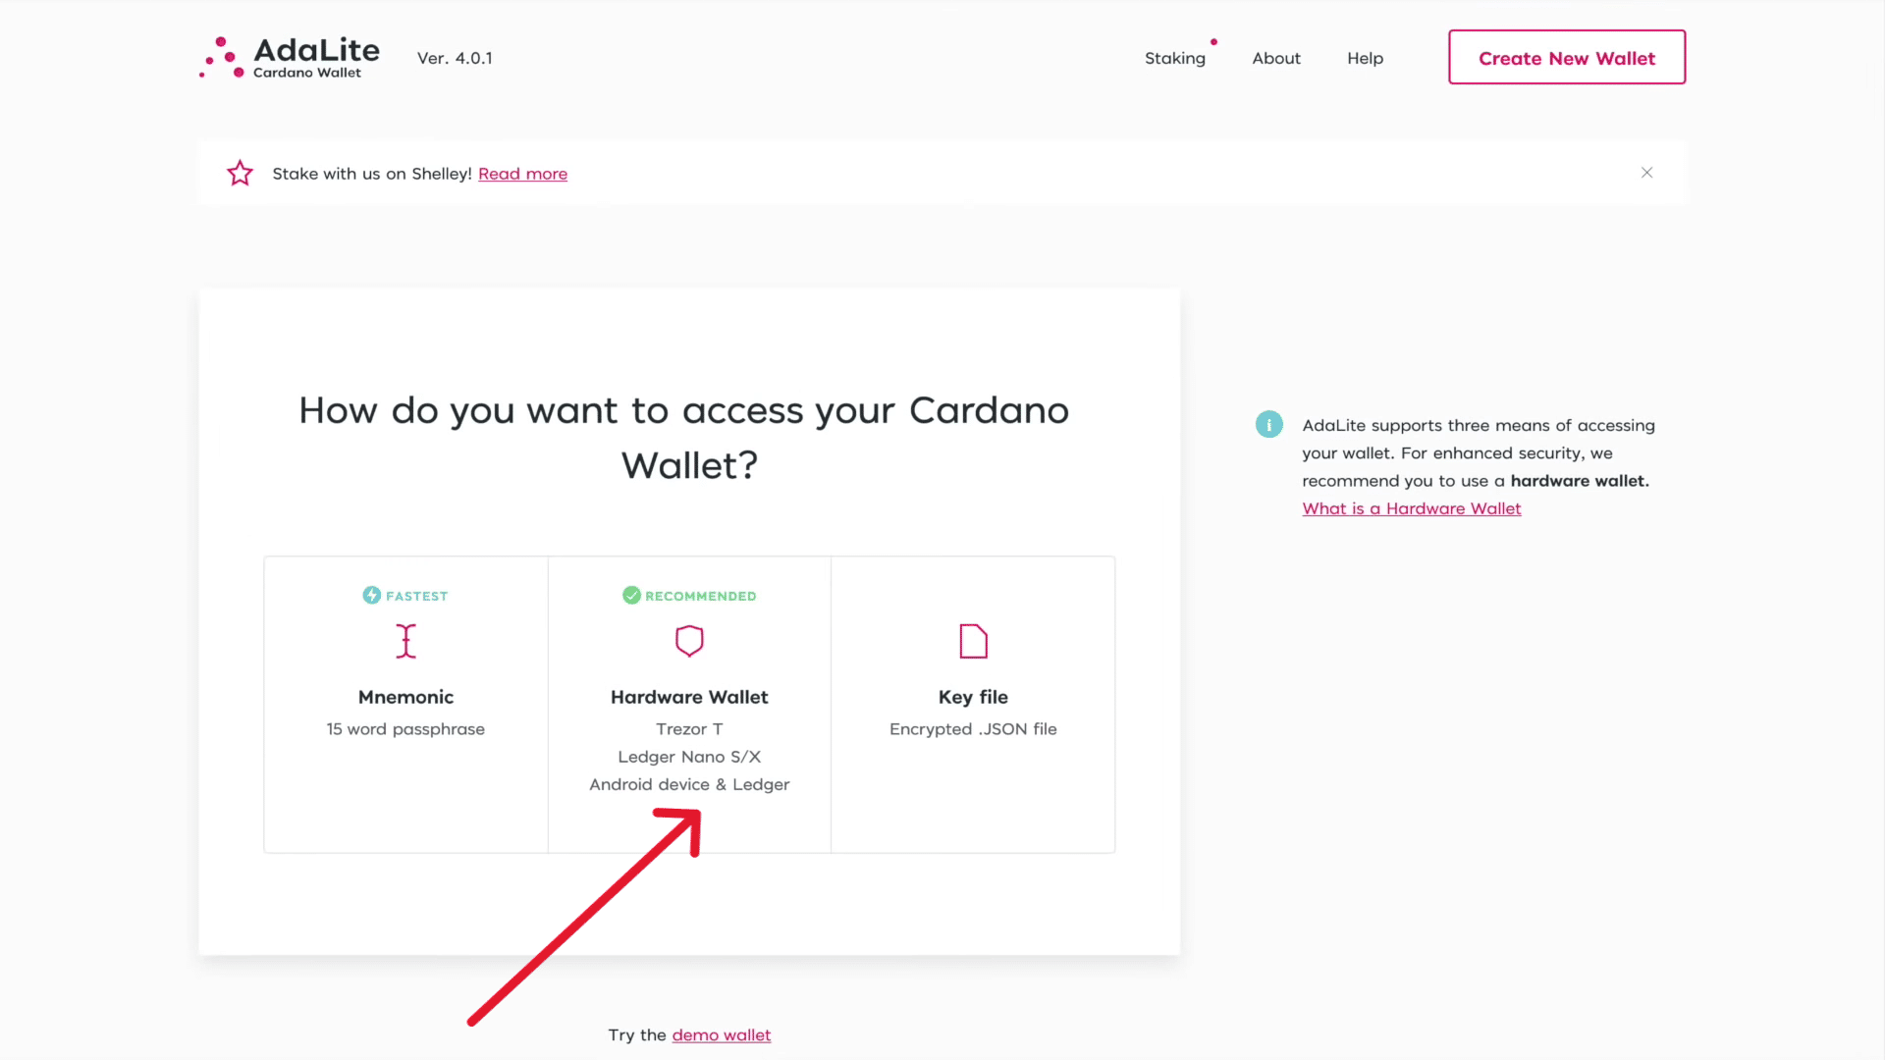
Task: Click the blue info icon
Action: coord(1268,425)
